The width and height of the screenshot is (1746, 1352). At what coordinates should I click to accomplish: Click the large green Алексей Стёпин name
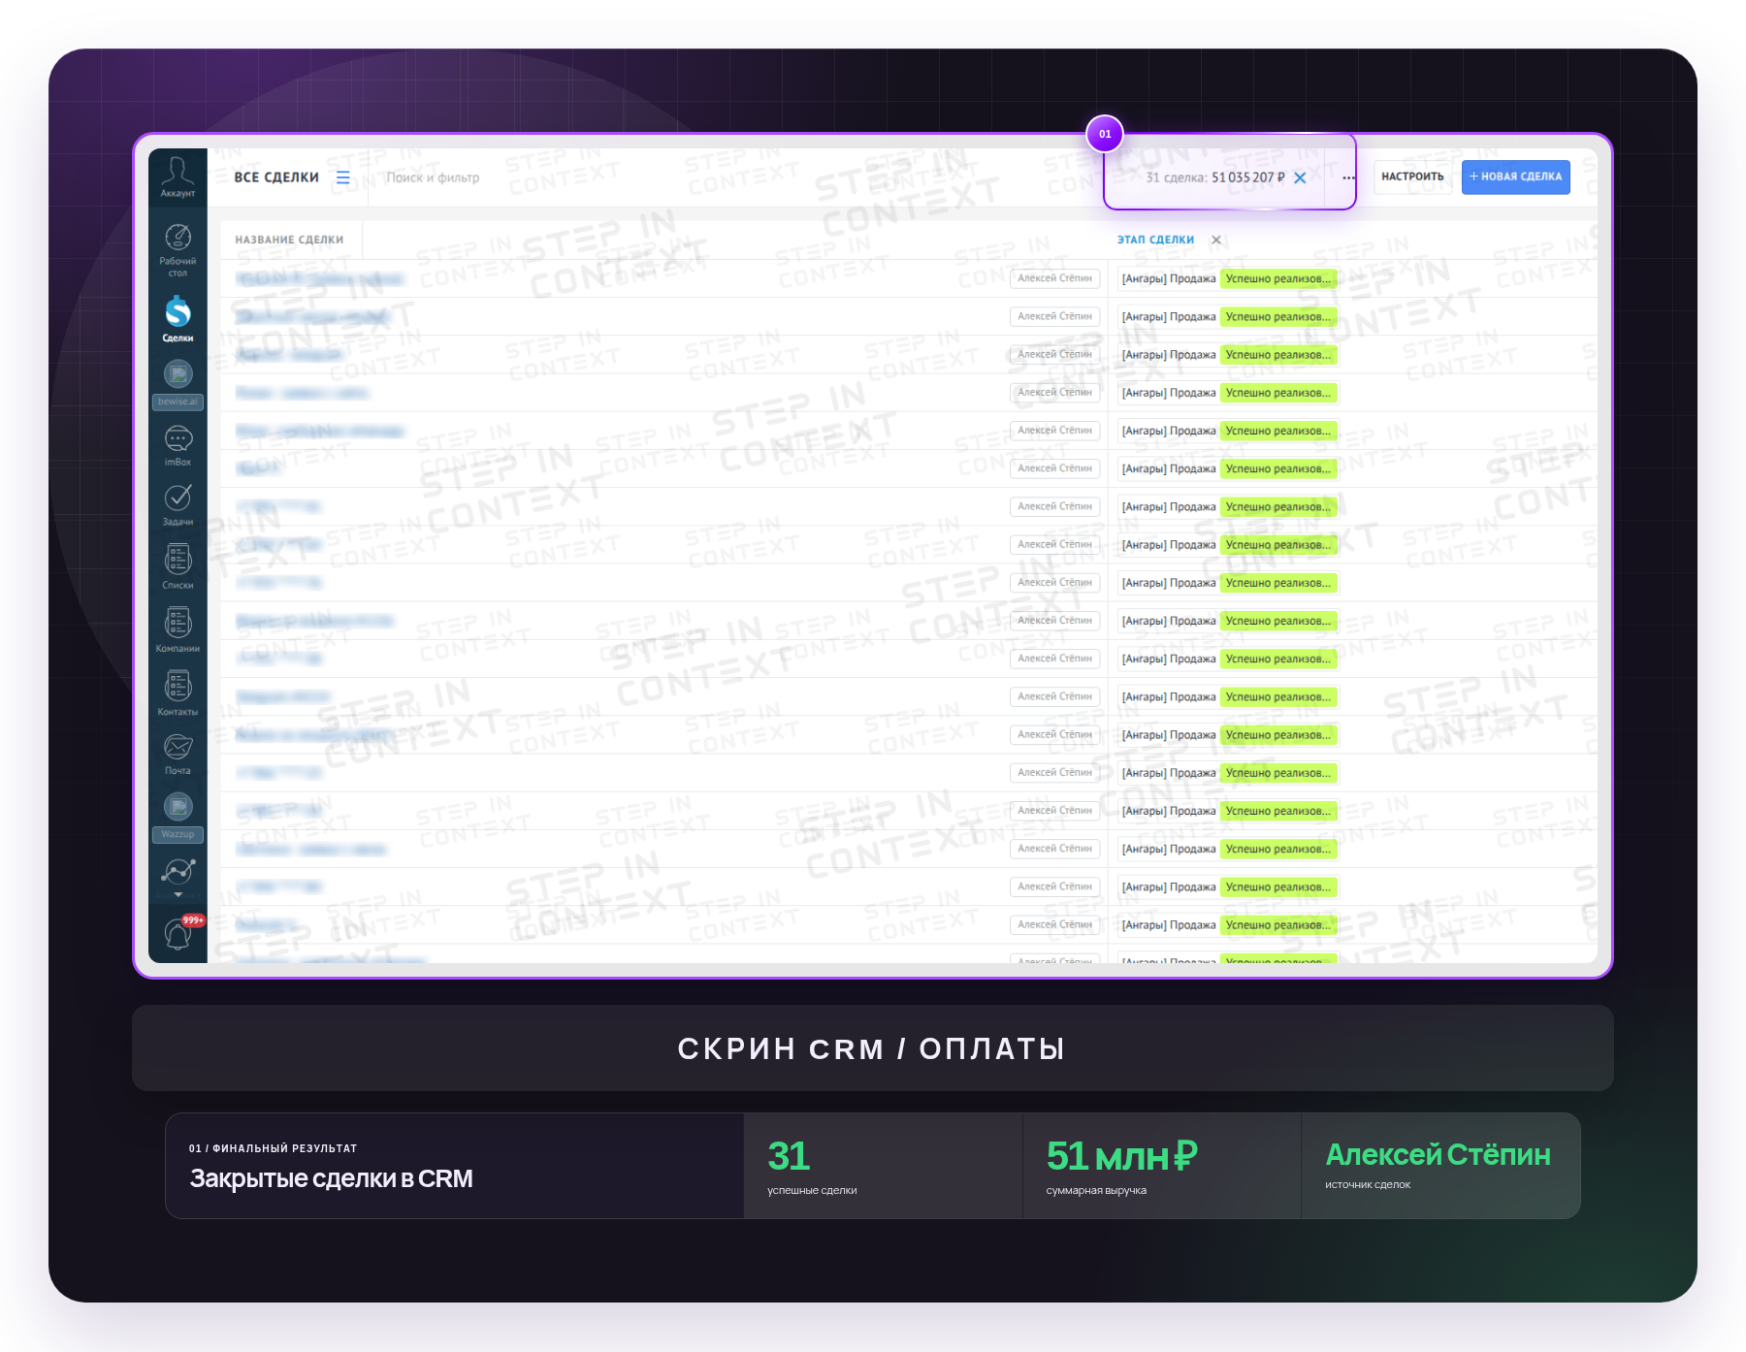pyautogui.click(x=1438, y=1154)
